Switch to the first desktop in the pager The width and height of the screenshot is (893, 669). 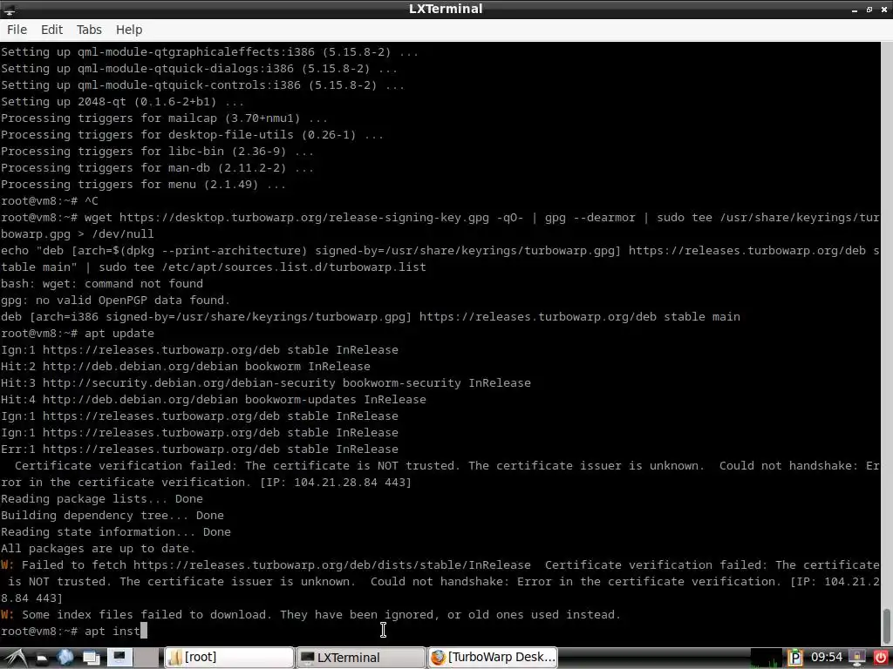click(119, 658)
